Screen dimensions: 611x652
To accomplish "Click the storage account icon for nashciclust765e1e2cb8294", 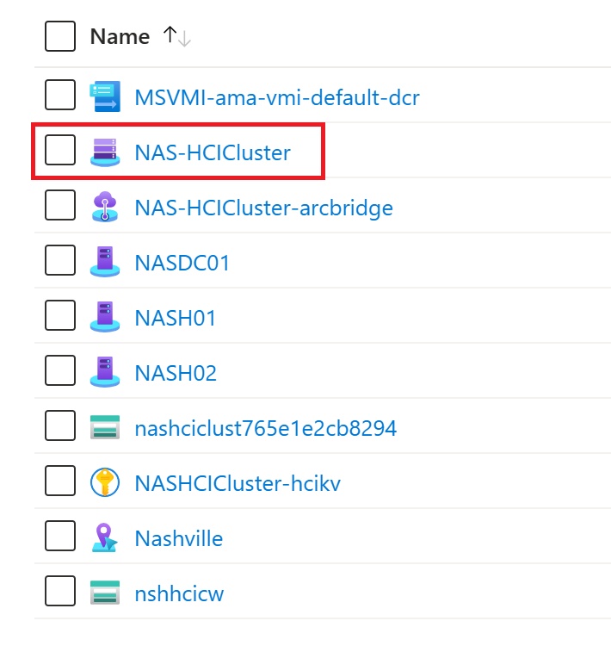I will pyautogui.click(x=105, y=427).
